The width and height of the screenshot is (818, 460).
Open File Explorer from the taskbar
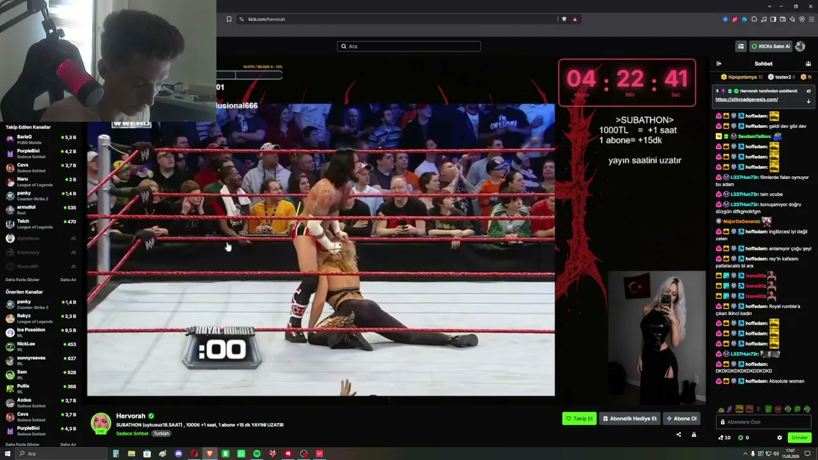(131, 454)
